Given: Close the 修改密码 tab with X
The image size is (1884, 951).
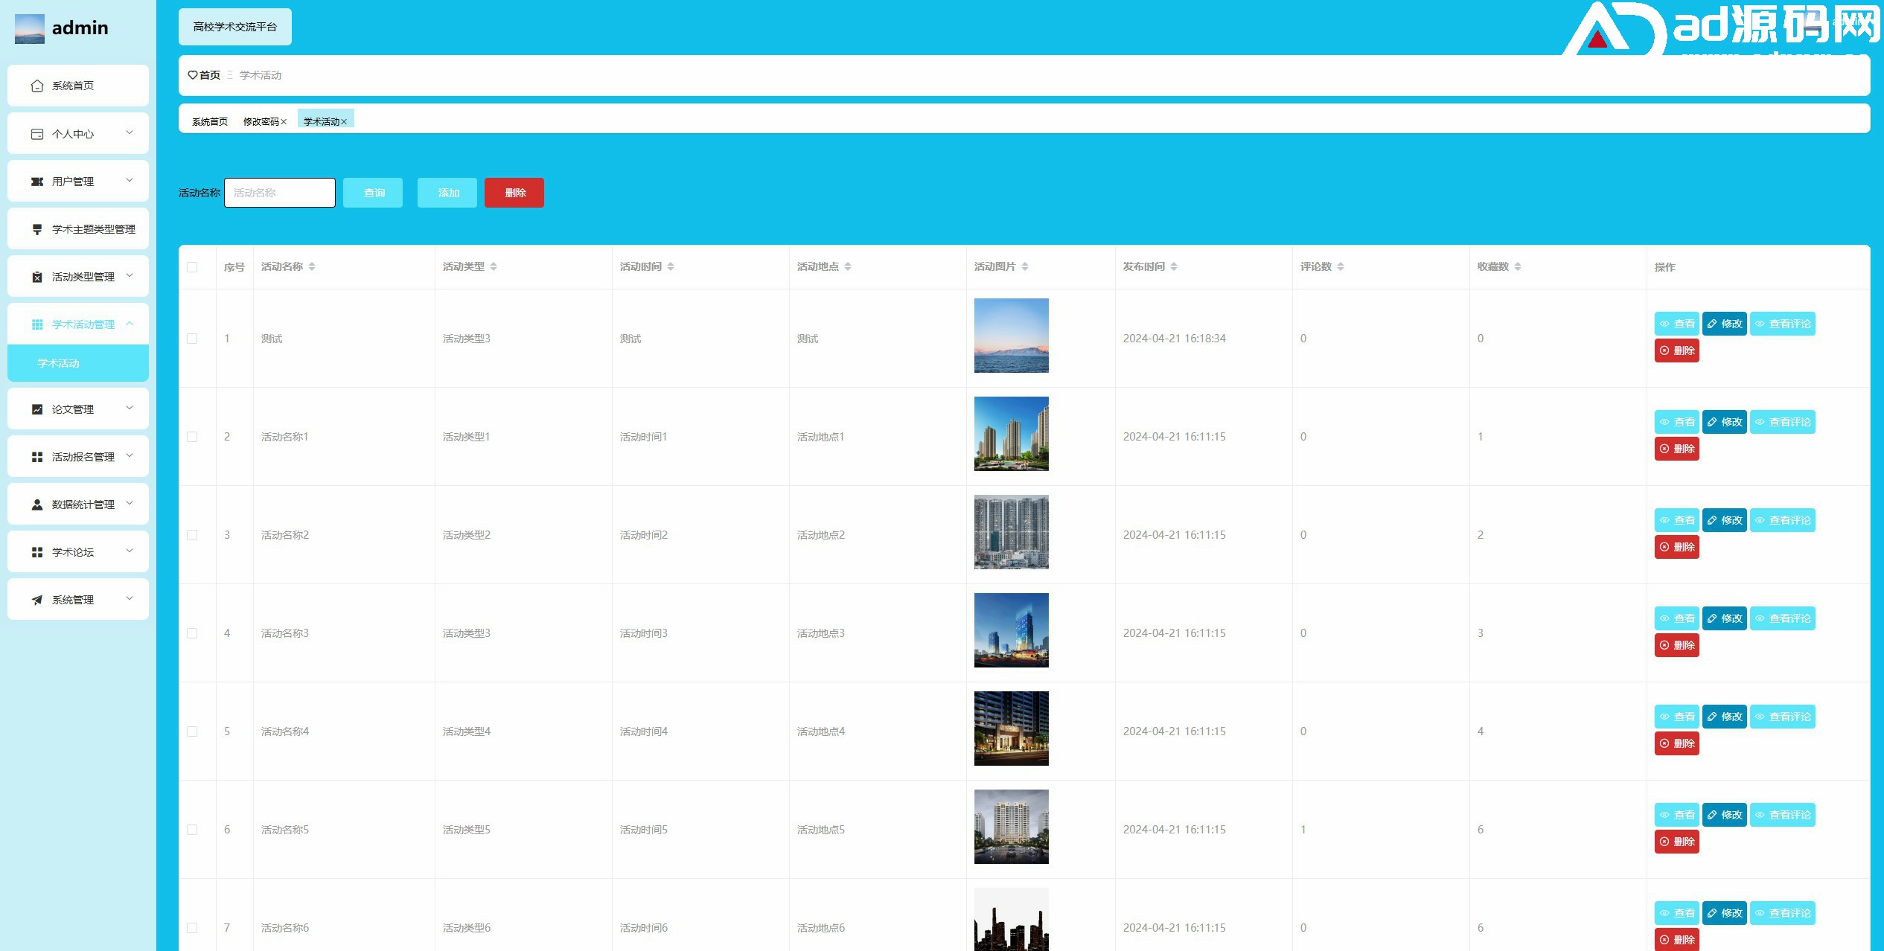Looking at the screenshot, I should [x=284, y=122].
